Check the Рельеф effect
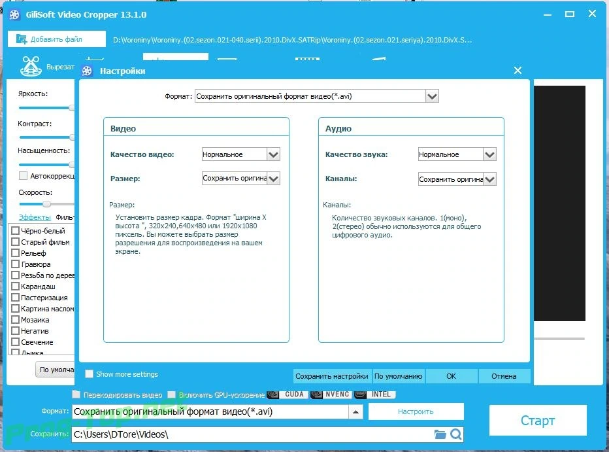The height and width of the screenshot is (452, 609). (x=16, y=253)
